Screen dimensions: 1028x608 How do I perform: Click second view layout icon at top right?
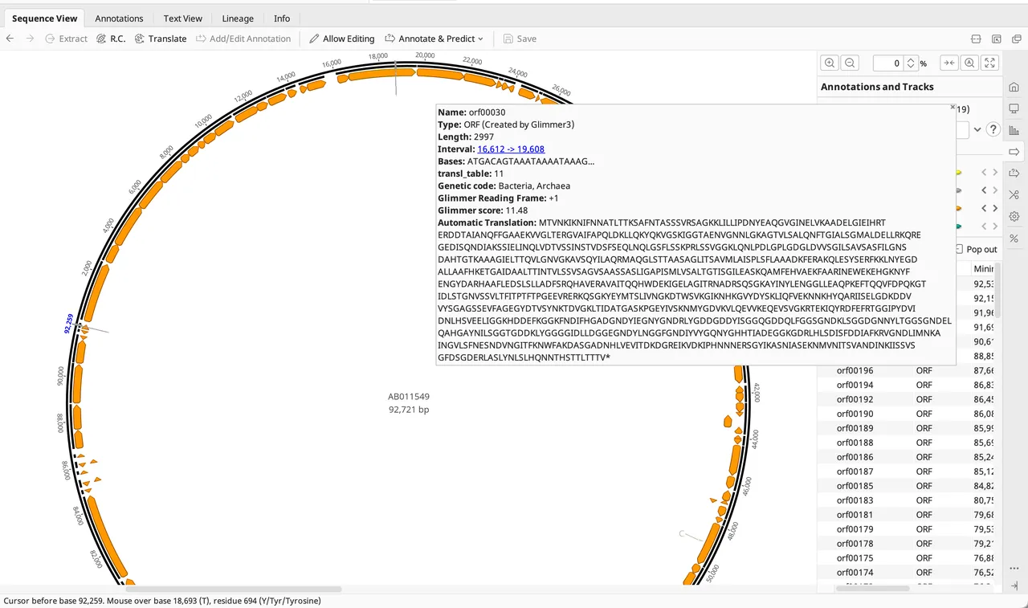click(x=997, y=39)
